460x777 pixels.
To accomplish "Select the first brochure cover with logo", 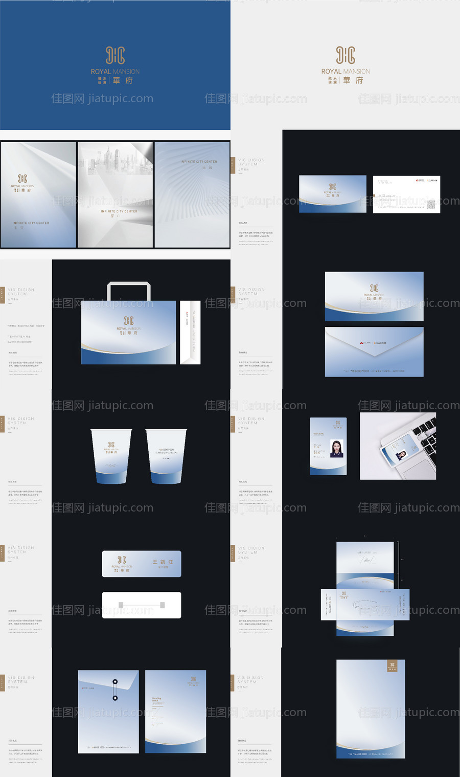I will (38, 194).
